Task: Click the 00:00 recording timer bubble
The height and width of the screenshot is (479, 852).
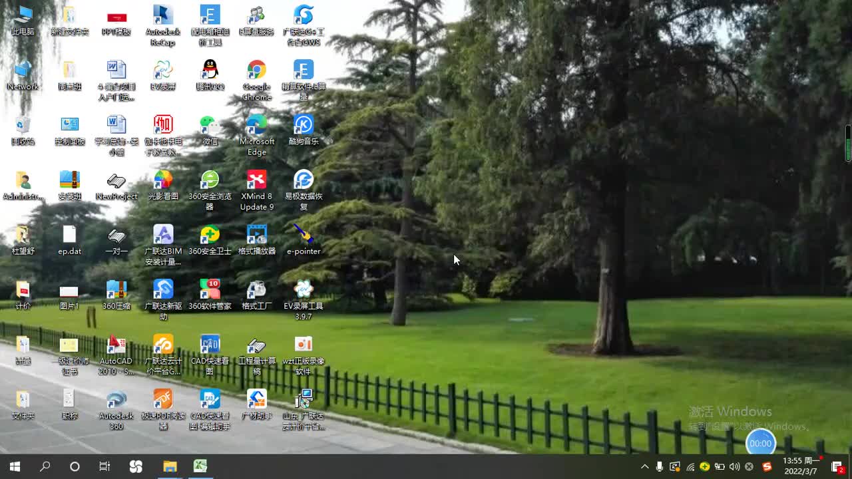Action: 761,443
